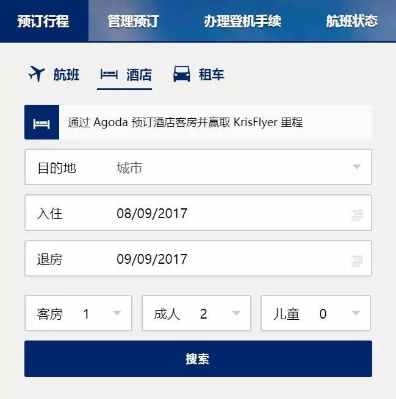Screen dimensions: 396x399
Task: Open the 入住 check-in calendar icon
Action: coord(357,215)
